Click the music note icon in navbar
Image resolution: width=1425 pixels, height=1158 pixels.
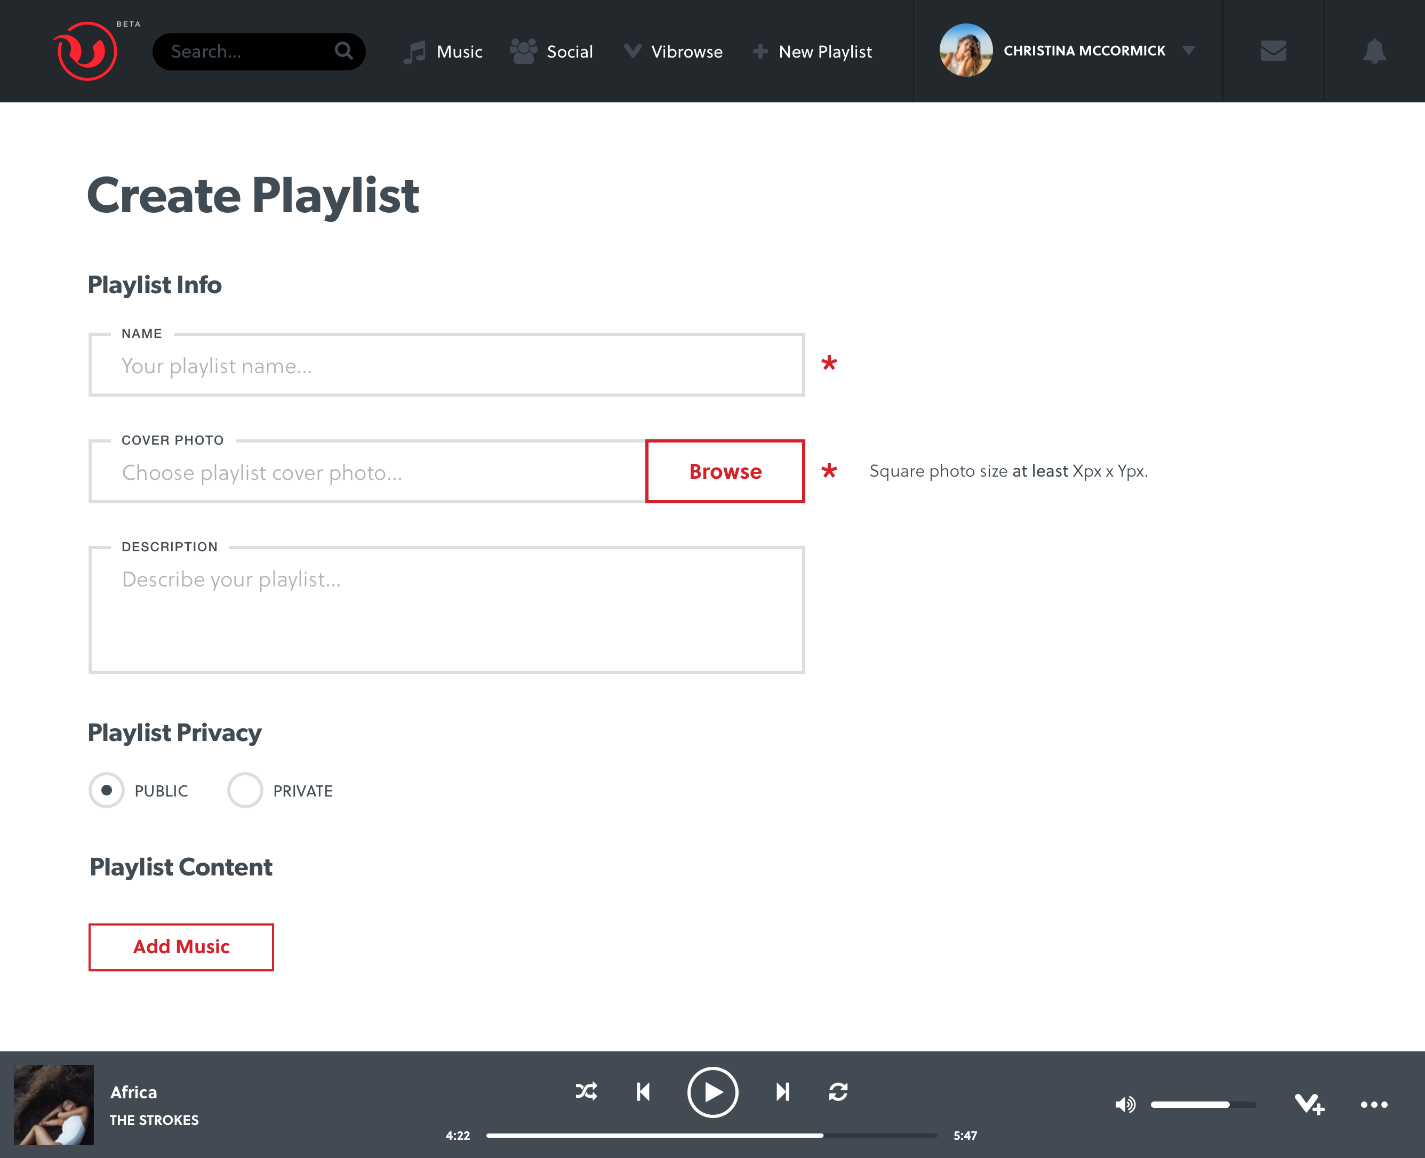[x=414, y=51]
